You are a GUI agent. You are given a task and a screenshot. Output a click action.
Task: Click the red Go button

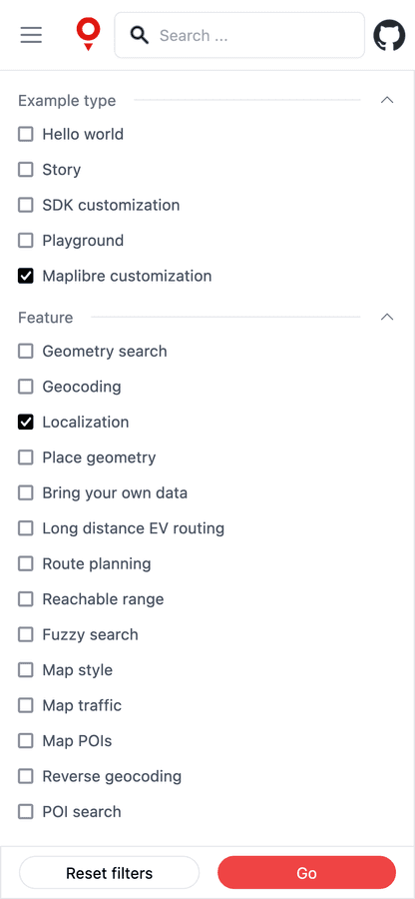[x=306, y=873]
